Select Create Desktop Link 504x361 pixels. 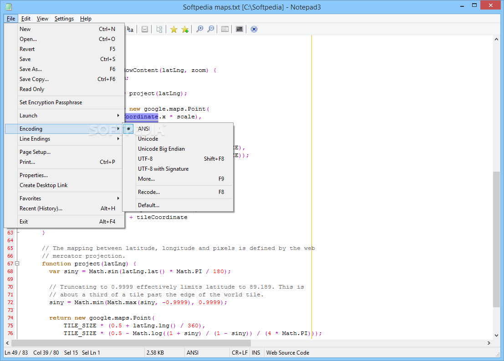point(64,185)
